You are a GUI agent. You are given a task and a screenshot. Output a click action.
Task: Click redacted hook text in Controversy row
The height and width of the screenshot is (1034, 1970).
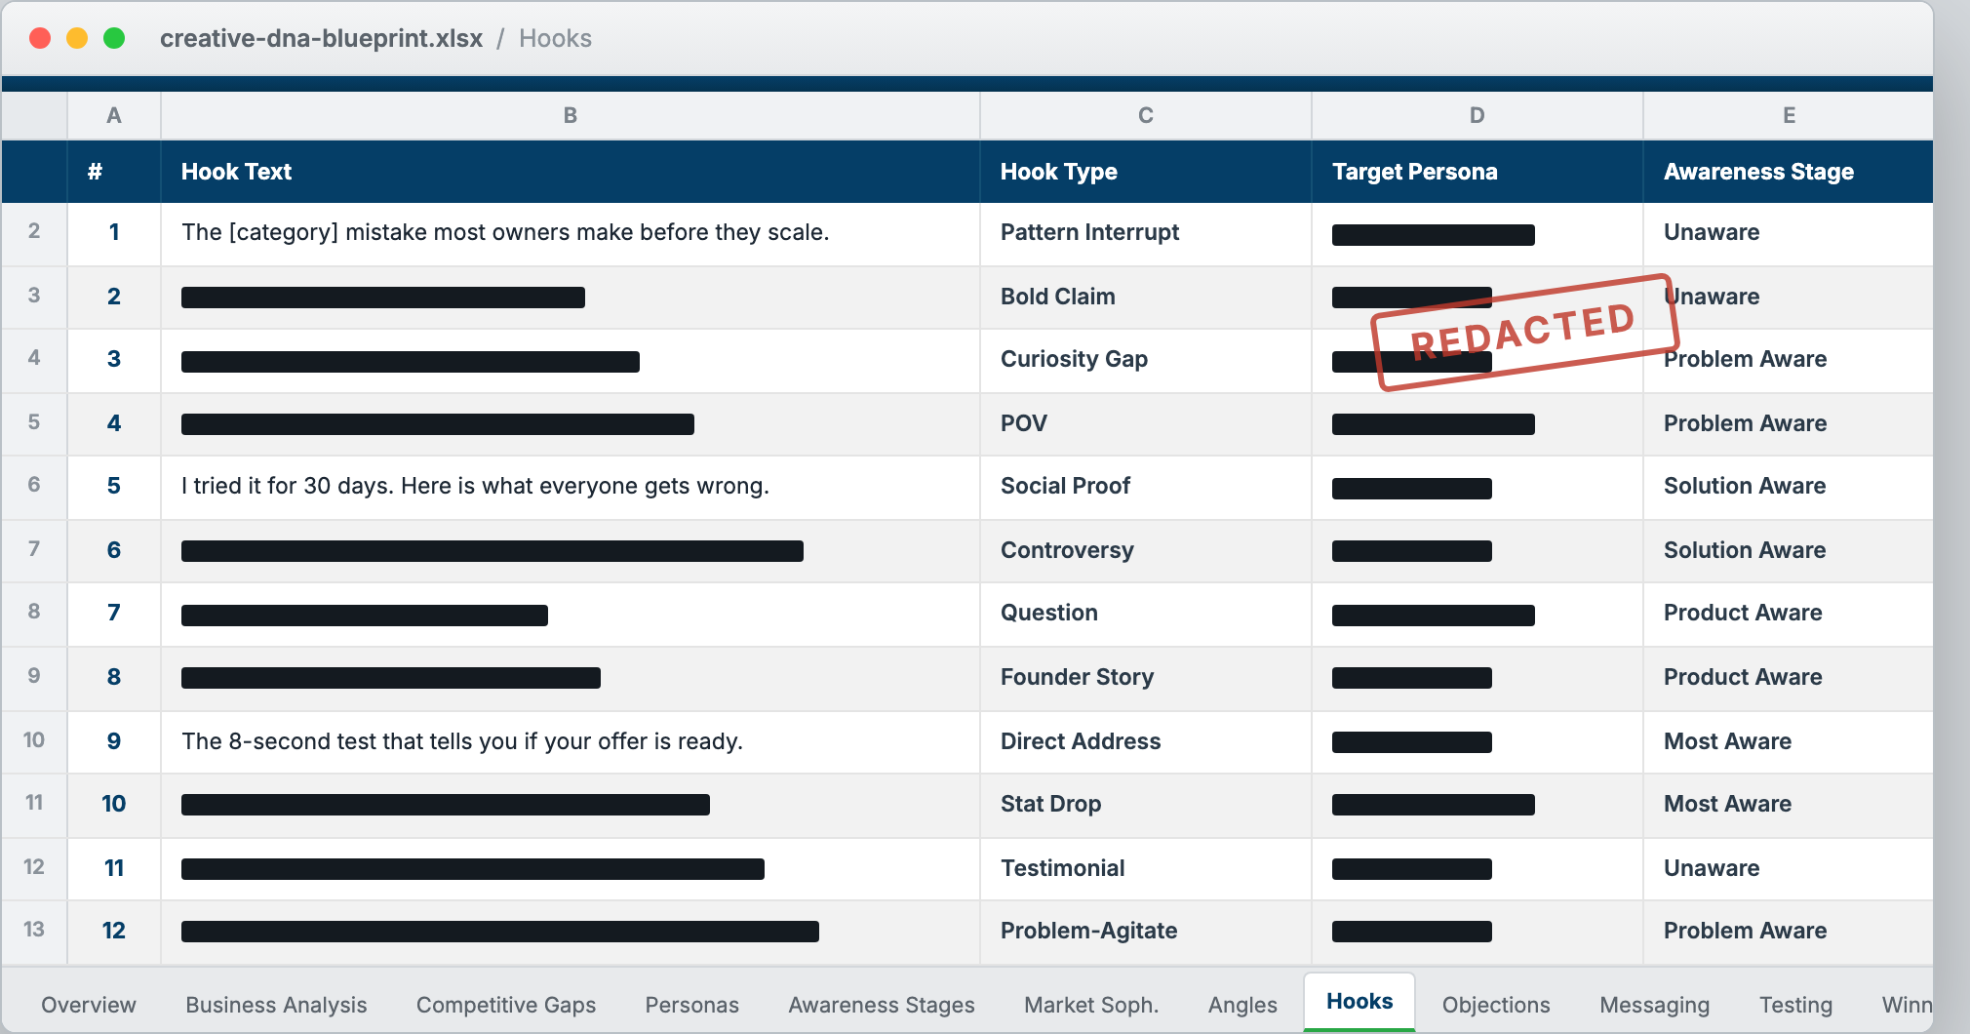pyautogui.click(x=492, y=551)
